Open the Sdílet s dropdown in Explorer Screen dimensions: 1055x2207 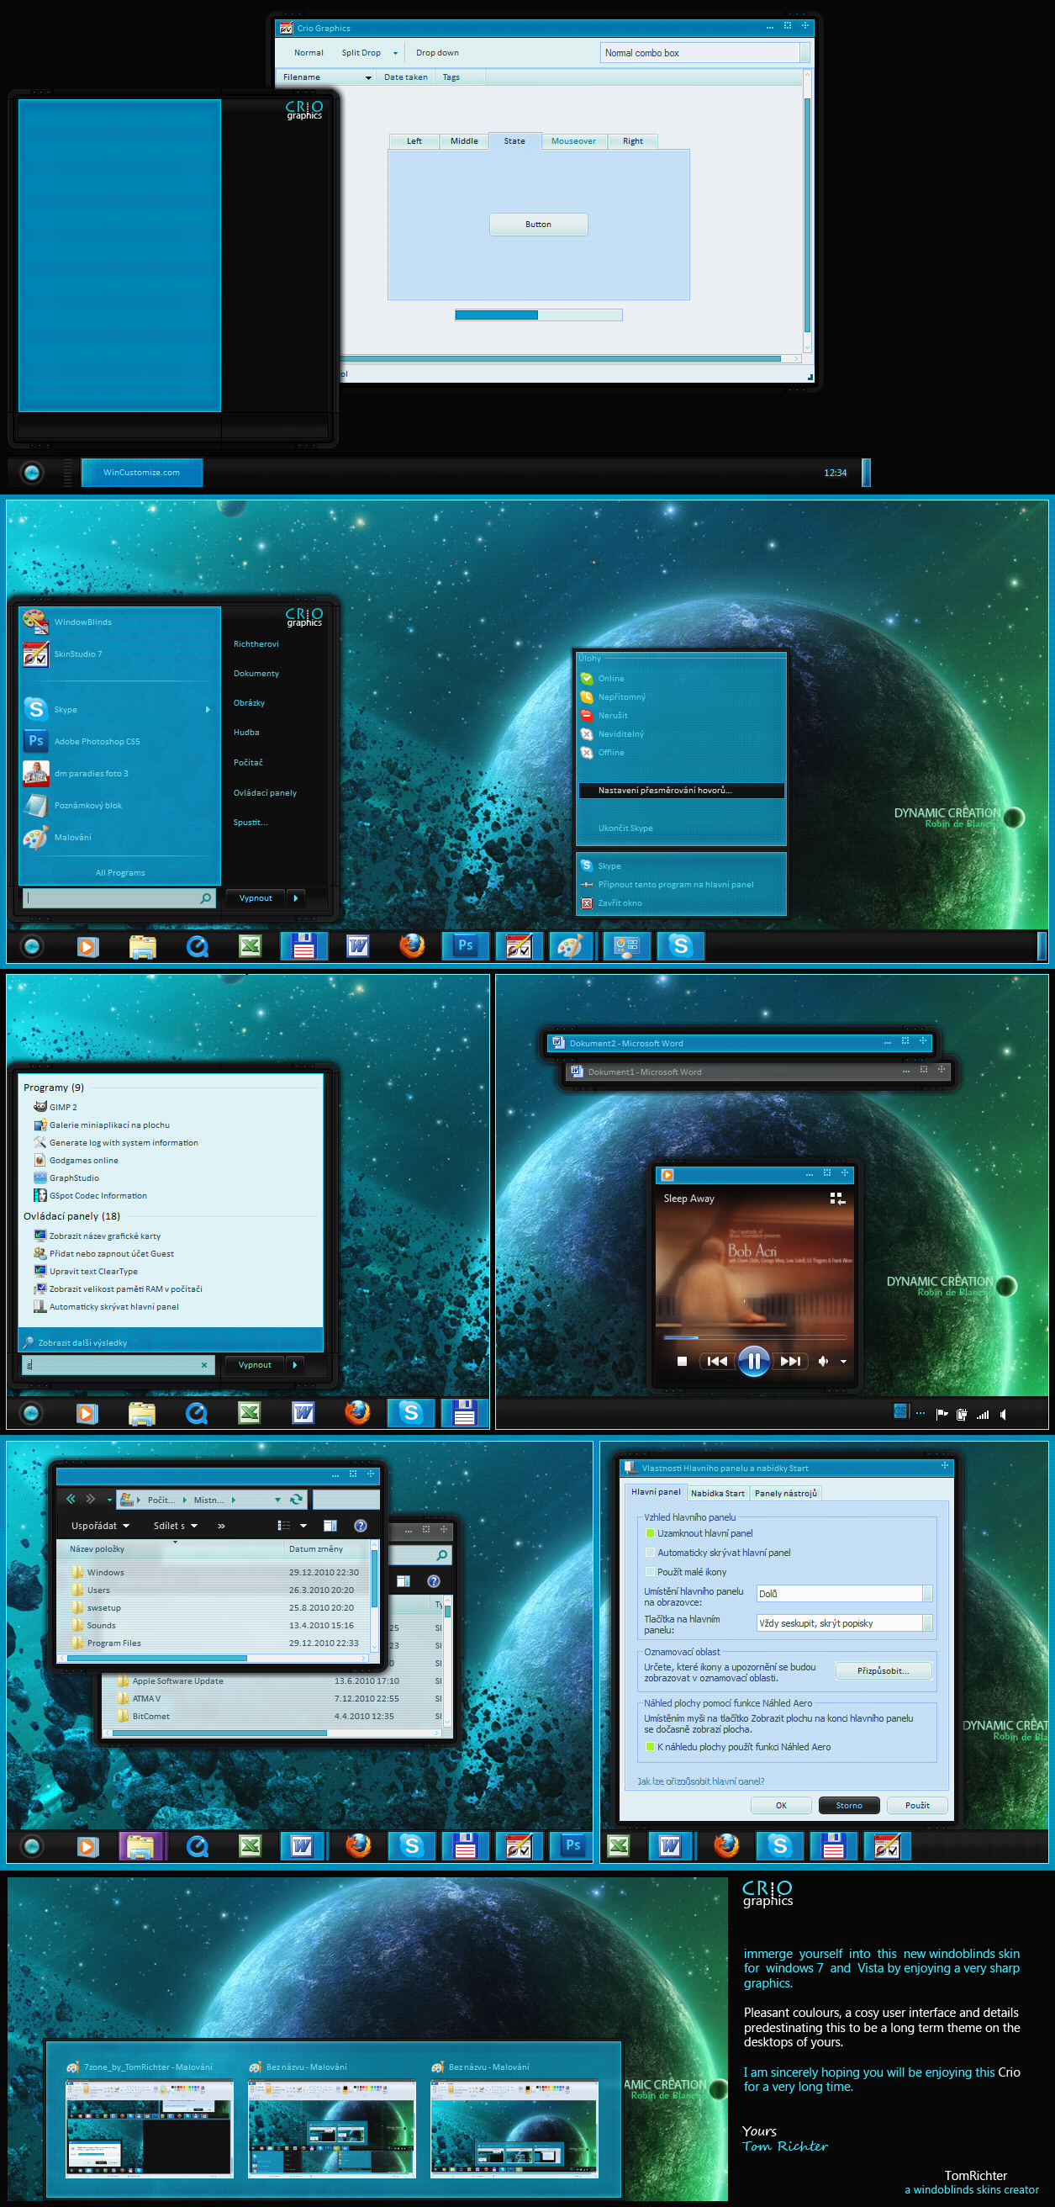[x=176, y=1525]
